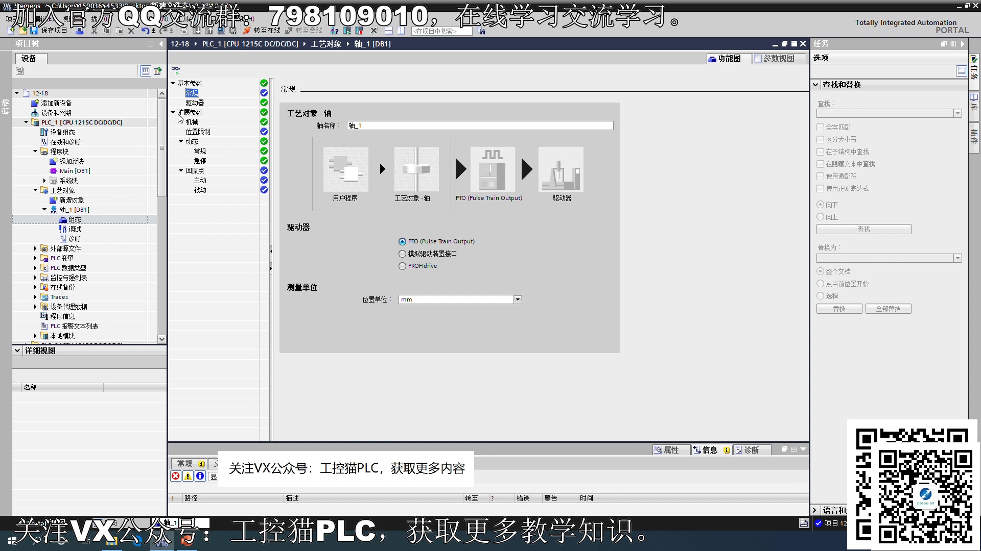
Task: Open the 查找 combo box dropdown arrow
Action: pos(957,113)
